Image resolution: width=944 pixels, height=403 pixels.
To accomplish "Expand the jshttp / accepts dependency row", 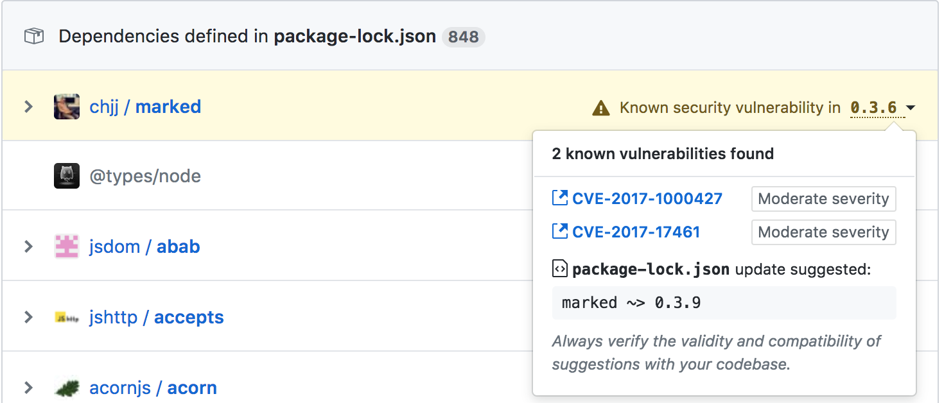I will point(28,316).
